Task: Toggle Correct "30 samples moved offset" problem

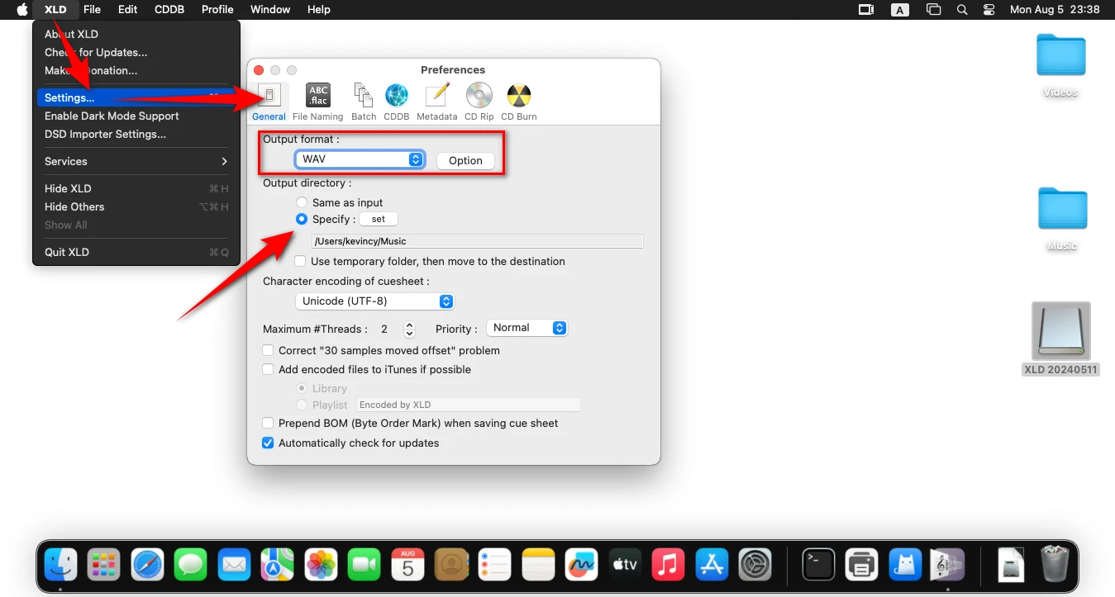Action: [268, 350]
